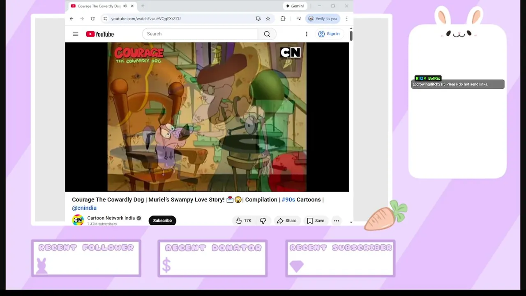Click the Verify it's you profile chip
Screen dimensions: 526x296
[323, 18]
